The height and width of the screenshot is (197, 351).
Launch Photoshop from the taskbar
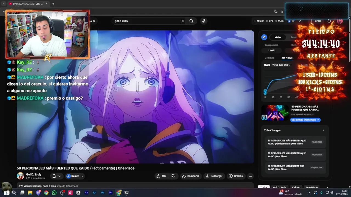pos(103,193)
